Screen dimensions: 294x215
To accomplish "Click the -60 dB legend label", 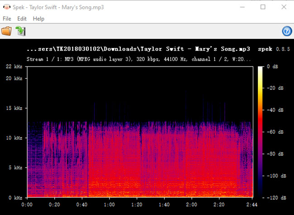I will pos(275,132).
